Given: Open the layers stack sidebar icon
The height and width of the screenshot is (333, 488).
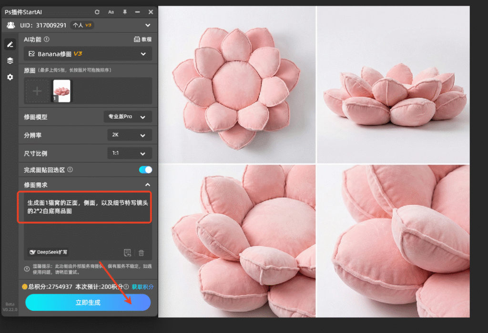Looking at the screenshot, I should [x=10, y=61].
